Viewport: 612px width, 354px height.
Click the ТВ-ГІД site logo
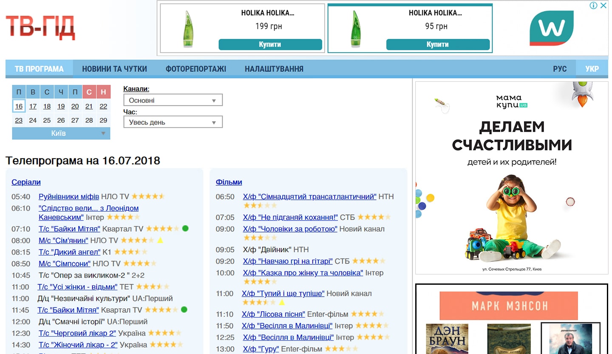(x=40, y=28)
